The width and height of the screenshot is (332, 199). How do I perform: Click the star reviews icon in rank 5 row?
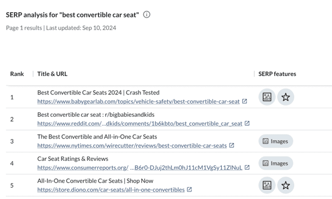(286, 185)
